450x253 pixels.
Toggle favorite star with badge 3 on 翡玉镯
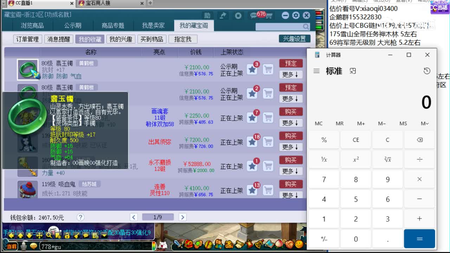click(252, 69)
